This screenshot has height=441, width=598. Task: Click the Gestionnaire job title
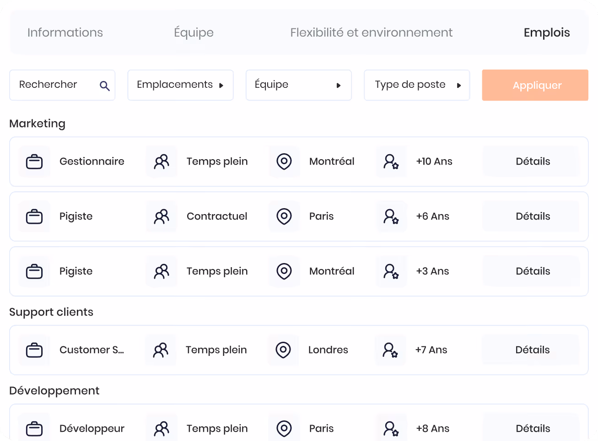pyautogui.click(x=92, y=161)
